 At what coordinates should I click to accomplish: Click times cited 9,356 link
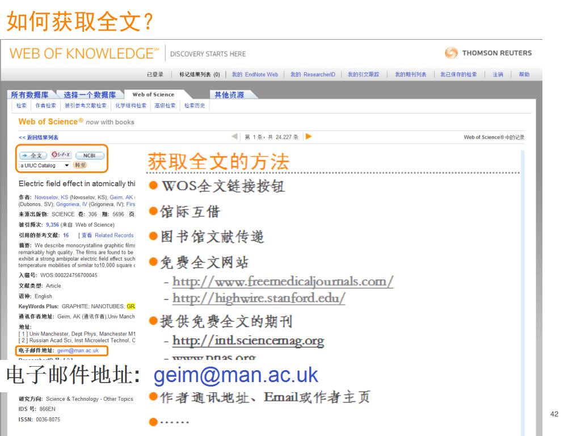52,225
